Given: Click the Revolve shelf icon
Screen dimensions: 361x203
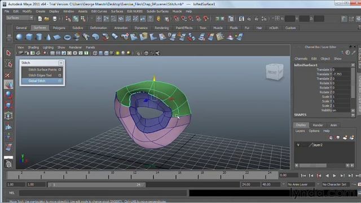Looking at the screenshot, I should click(77, 37).
